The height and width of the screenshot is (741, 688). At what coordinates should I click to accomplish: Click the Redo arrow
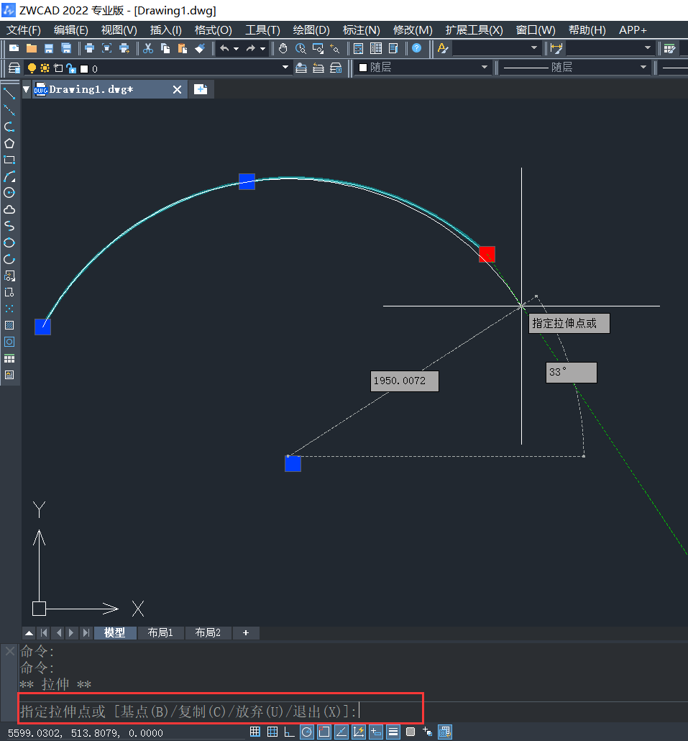click(251, 48)
